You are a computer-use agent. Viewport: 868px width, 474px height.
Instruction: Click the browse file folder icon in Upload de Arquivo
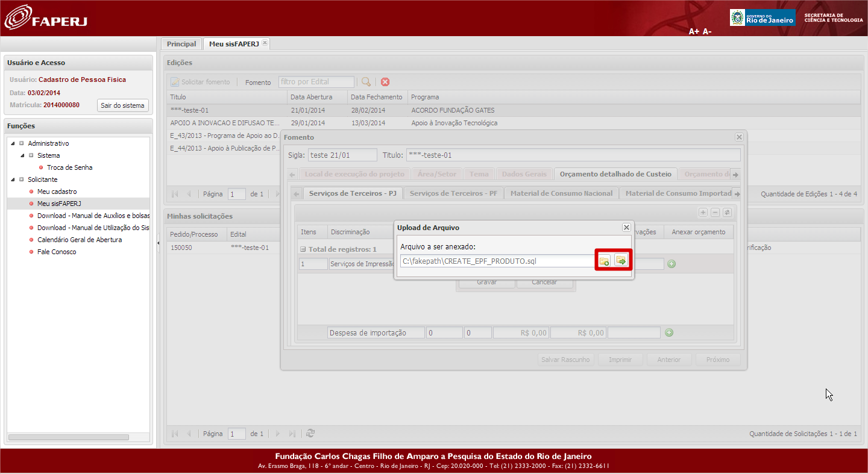coord(604,260)
